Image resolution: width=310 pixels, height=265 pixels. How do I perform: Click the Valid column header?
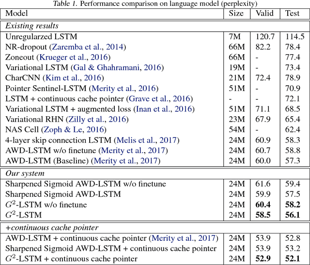(x=263, y=14)
